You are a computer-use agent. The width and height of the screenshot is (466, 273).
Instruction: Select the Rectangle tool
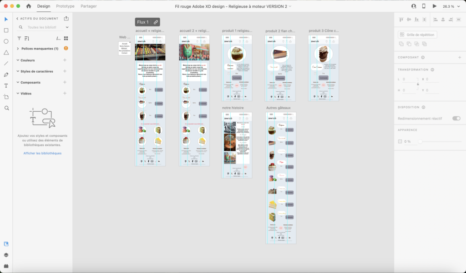tap(6, 30)
